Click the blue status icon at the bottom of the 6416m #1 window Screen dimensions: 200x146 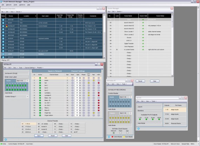(6, 139)
